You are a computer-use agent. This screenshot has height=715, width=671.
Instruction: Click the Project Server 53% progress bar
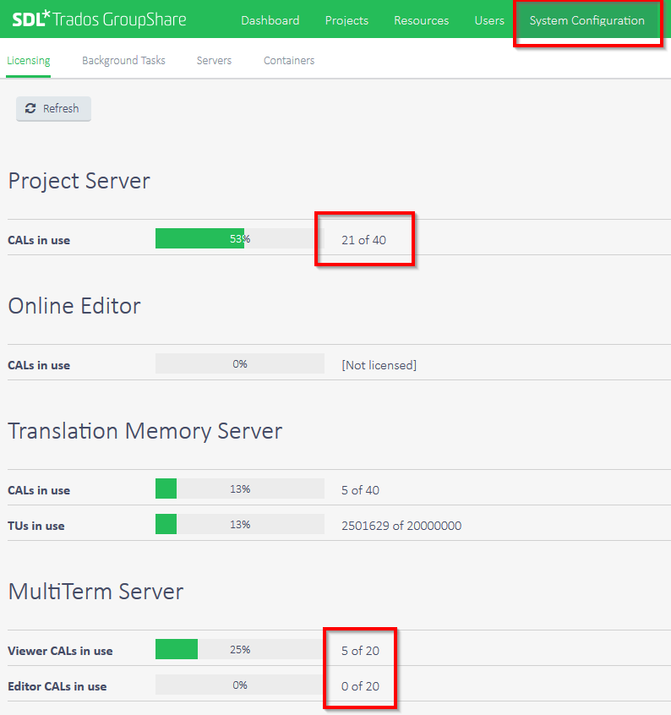point(239,239)
